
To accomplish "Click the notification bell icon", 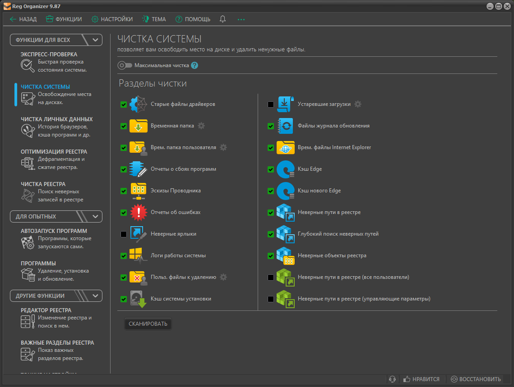I will point(222,19).
